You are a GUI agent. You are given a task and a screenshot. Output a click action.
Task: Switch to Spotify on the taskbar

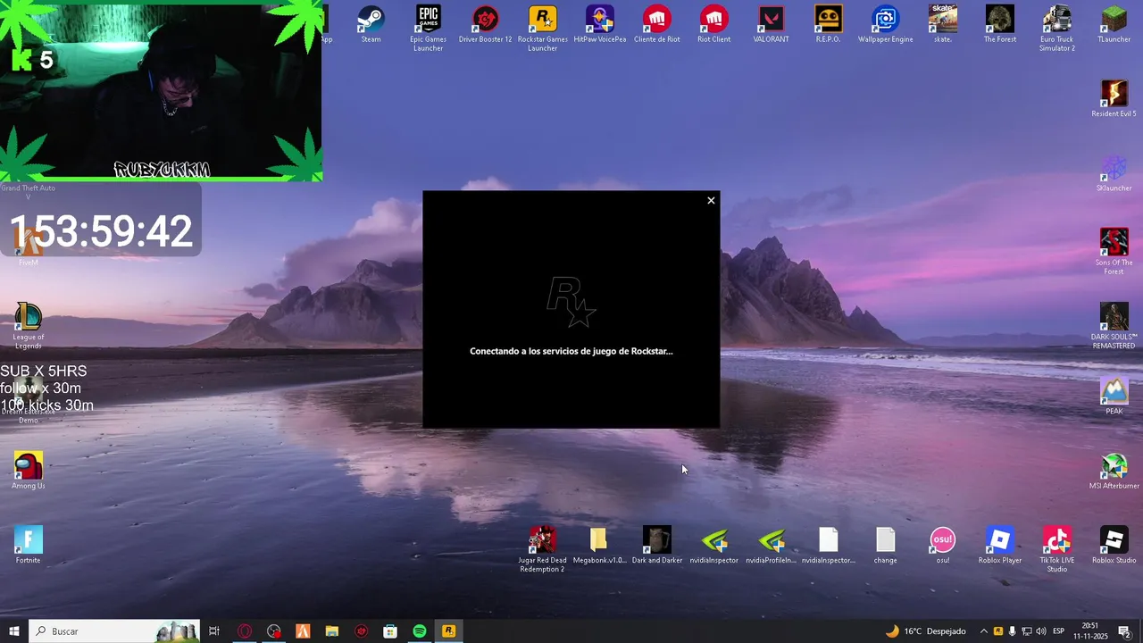pos(420,631)
